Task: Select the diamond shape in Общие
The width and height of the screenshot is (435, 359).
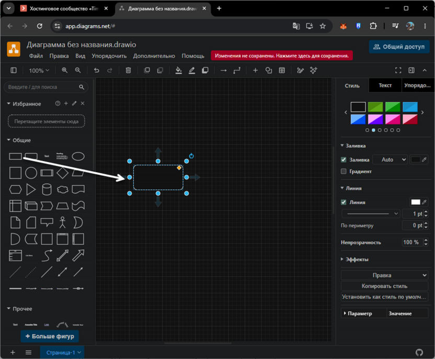Action: (62, 173)
